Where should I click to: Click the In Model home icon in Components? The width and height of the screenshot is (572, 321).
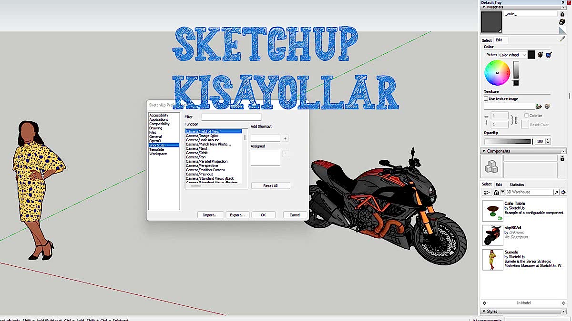click(x=496, y=192)
